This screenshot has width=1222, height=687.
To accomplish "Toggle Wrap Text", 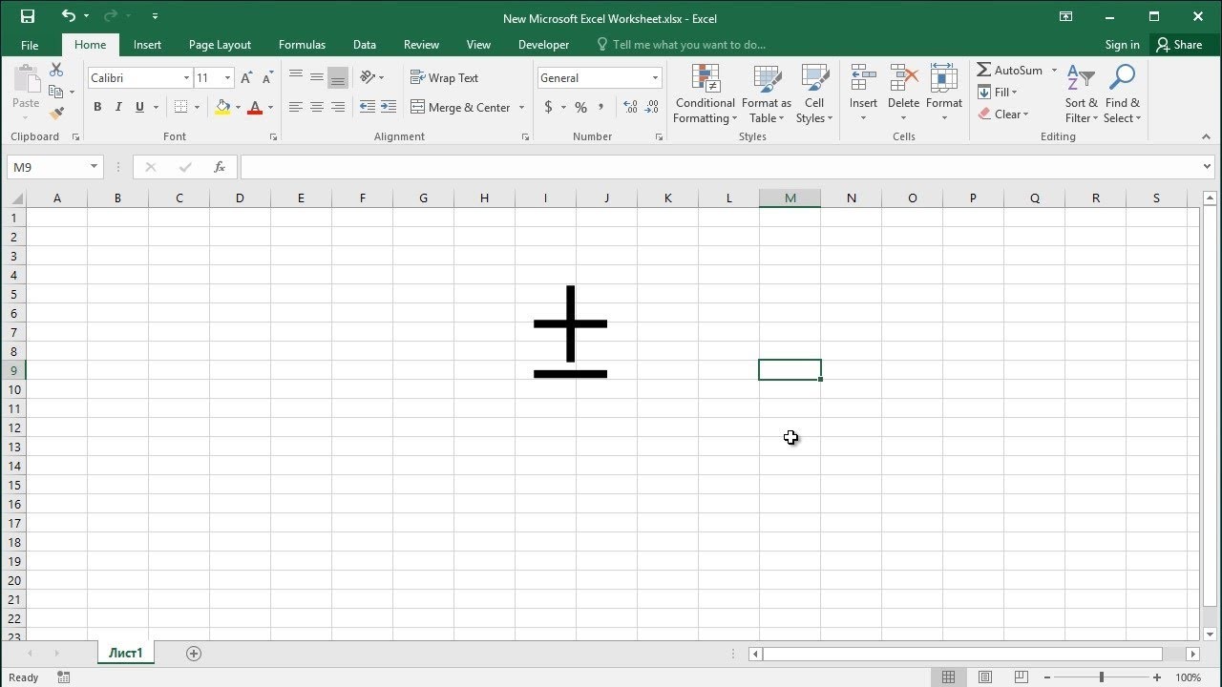I will click(445, 77).
